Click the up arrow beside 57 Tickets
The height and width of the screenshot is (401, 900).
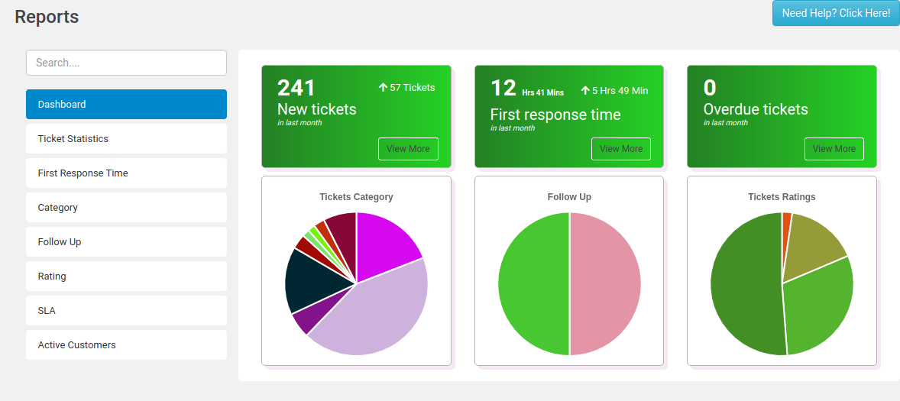pos(383,88)
